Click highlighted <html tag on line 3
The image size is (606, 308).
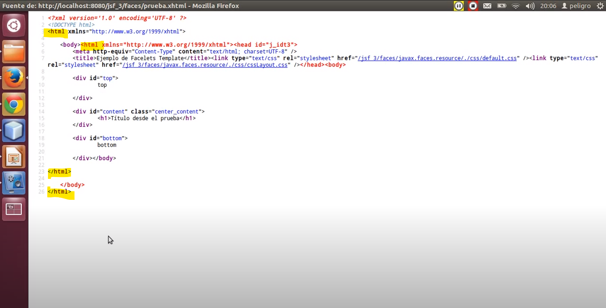click(x=56, y=32)
